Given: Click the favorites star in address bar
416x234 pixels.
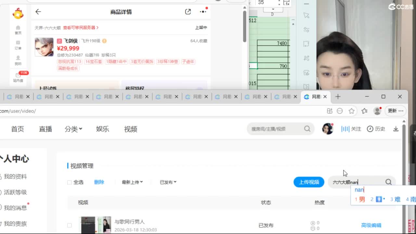Looking at the screenshot, I should point(351,111).
